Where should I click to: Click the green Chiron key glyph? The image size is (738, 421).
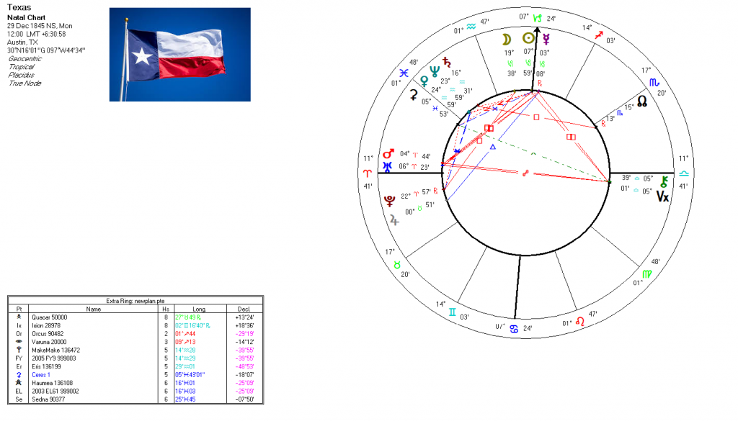pos(664,180)
